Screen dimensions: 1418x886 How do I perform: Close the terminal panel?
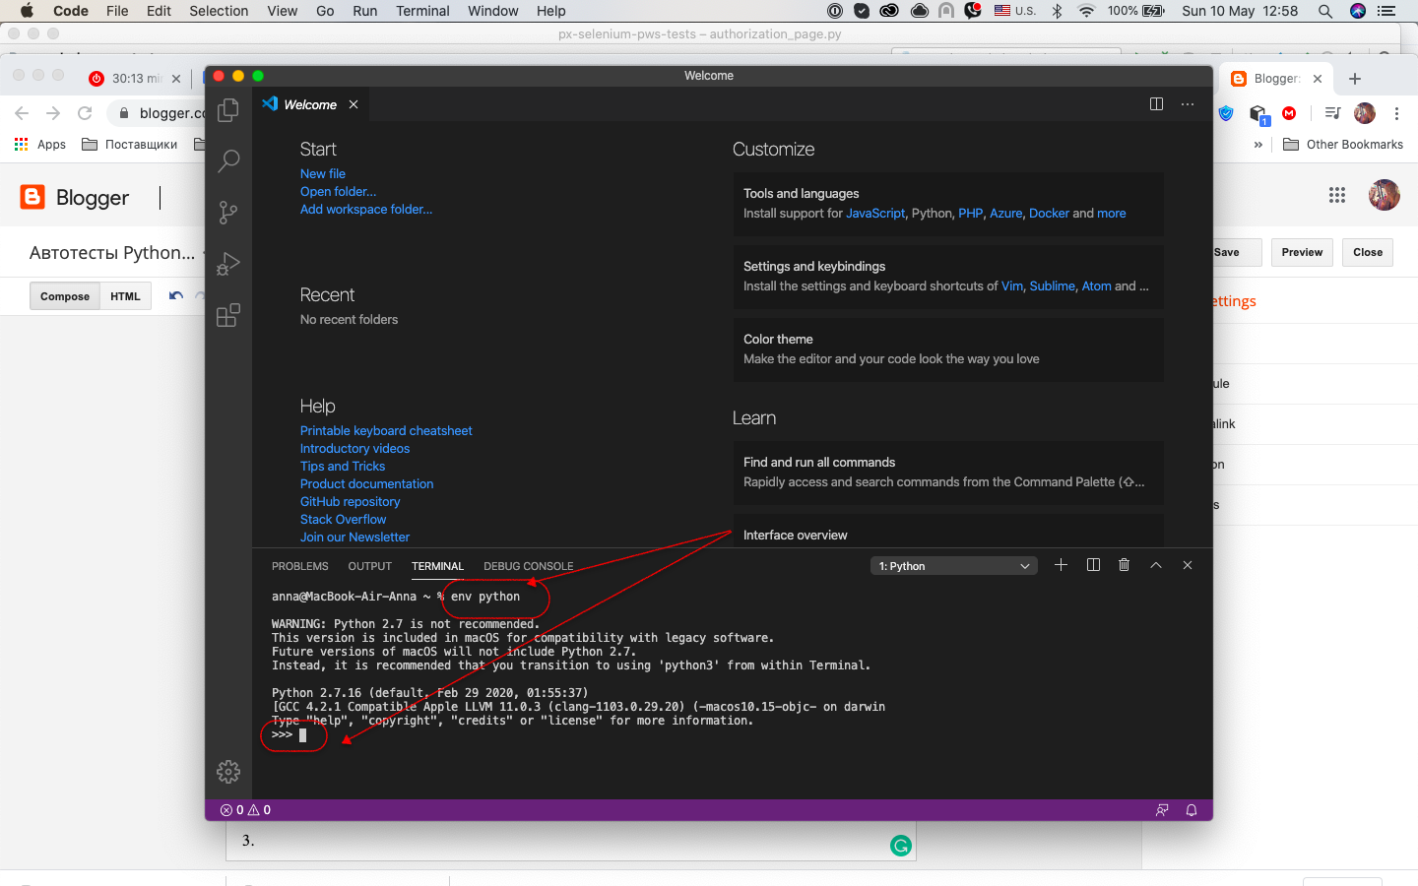(x=1188, y=565)
